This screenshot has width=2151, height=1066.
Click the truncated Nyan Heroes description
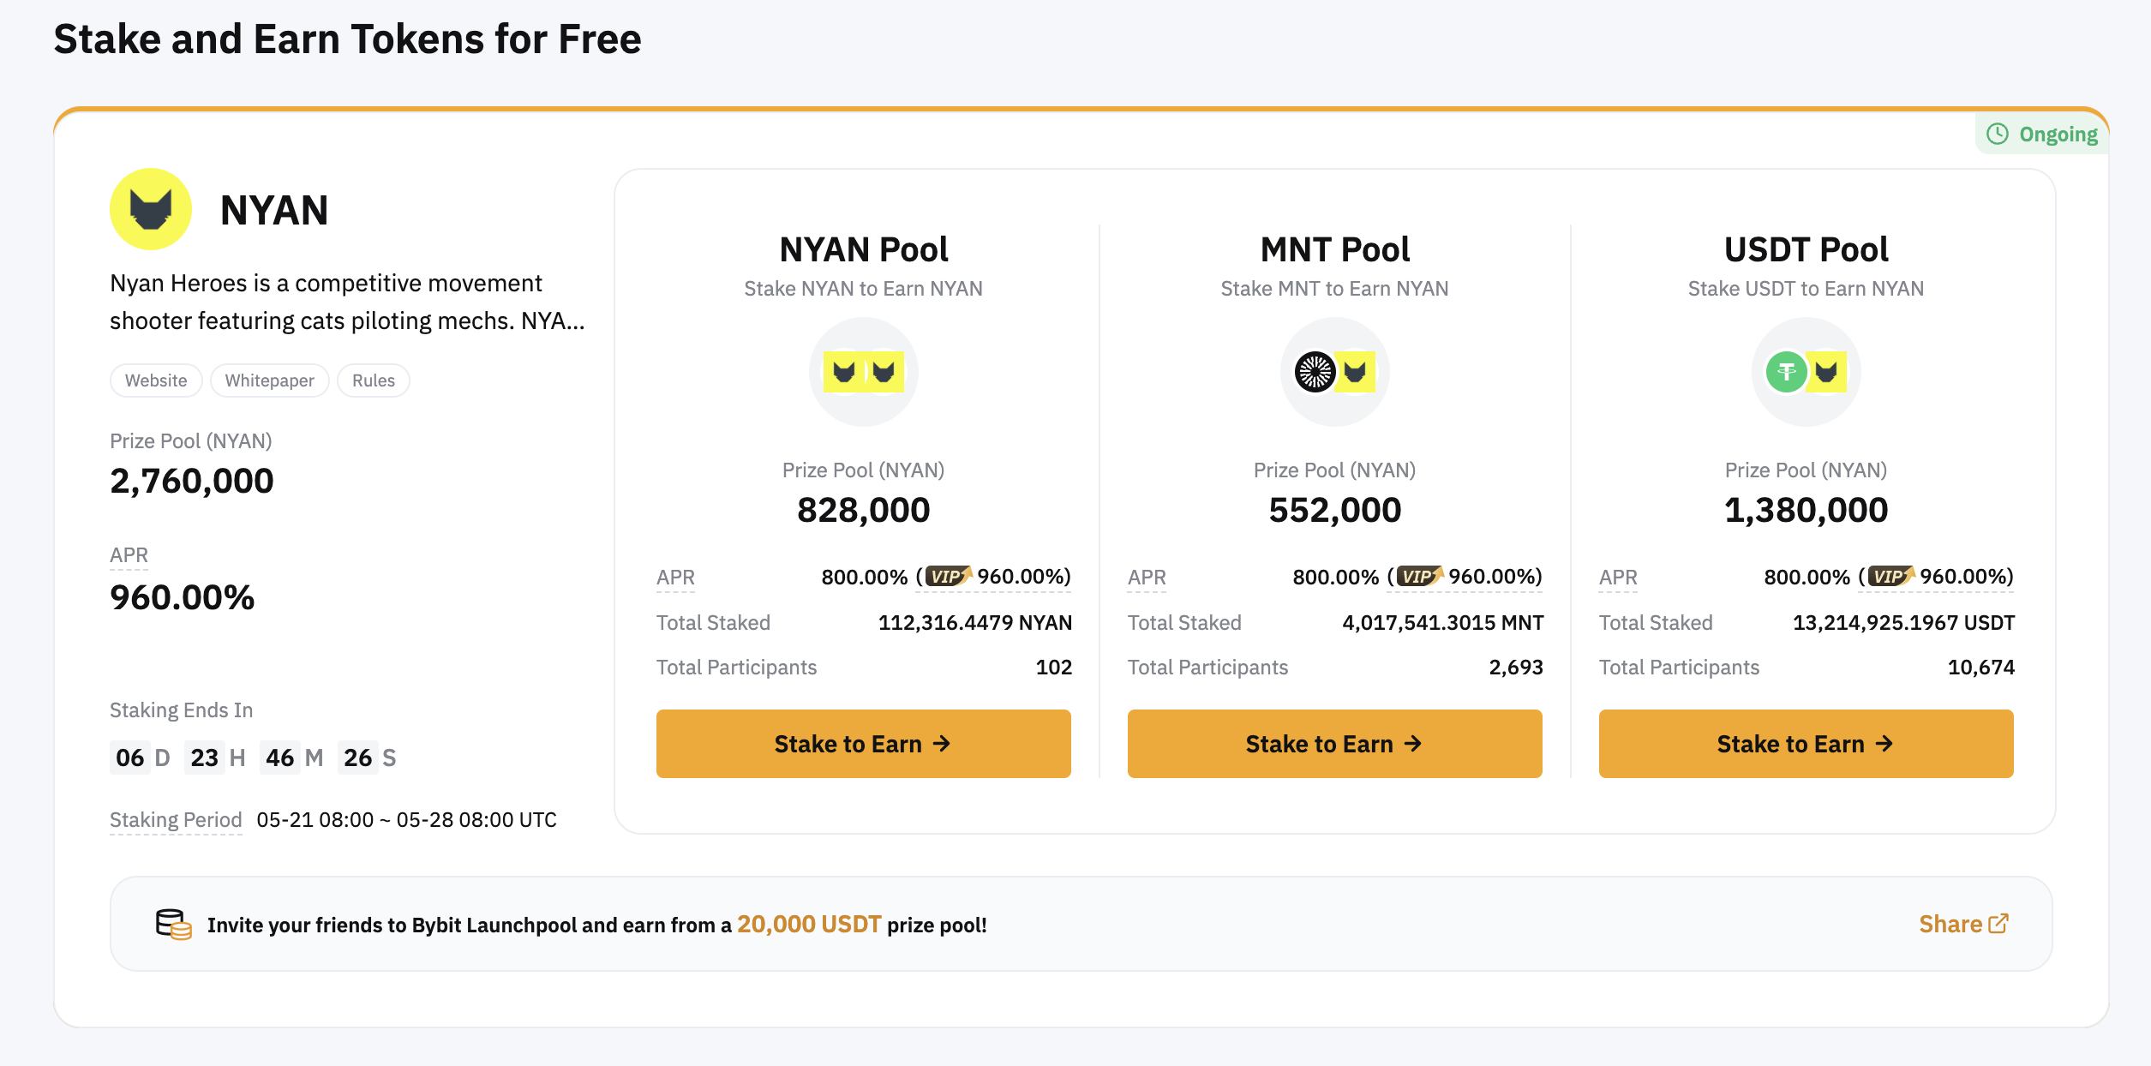[347, 302]
